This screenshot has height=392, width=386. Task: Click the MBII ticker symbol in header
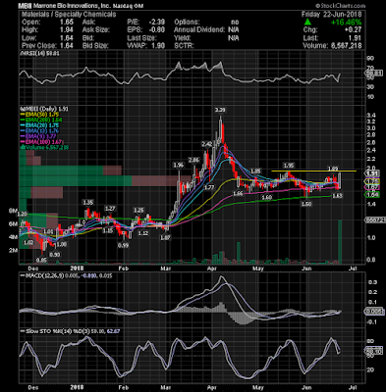coord(25,6)
